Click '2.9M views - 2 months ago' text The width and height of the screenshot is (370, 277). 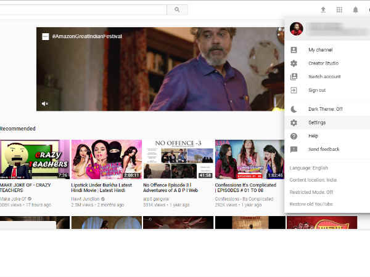point(97,205)
